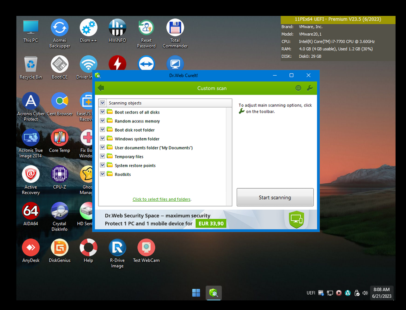Click the UEFI label in the tray
Image resolution: width=406 pixels, height=310 pixels.
pyautogui.click(x=311, y=293)
